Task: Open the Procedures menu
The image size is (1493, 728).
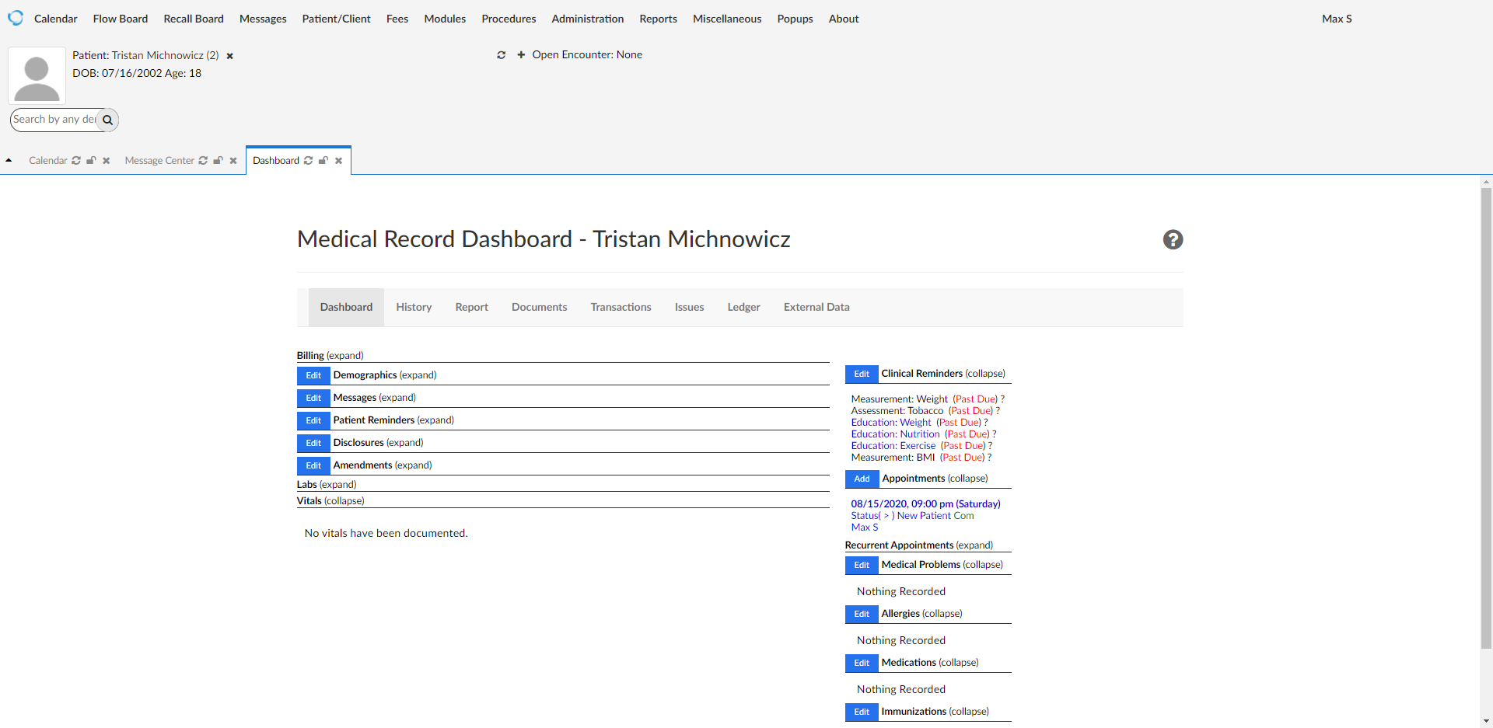Action: point(509,19)
